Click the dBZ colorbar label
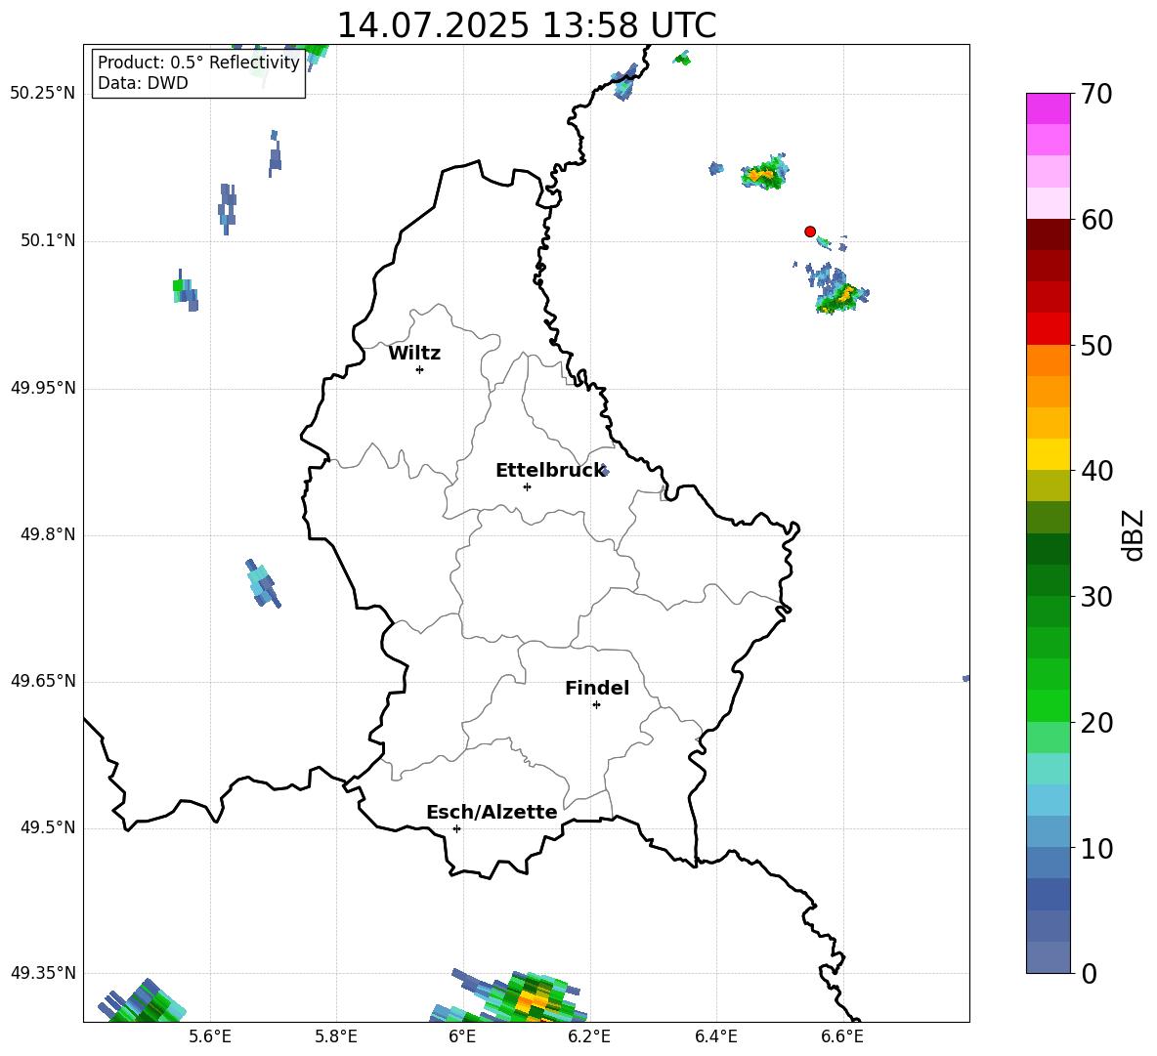This screenshot has width=1157, height=1056. (x=1135, y=534)
